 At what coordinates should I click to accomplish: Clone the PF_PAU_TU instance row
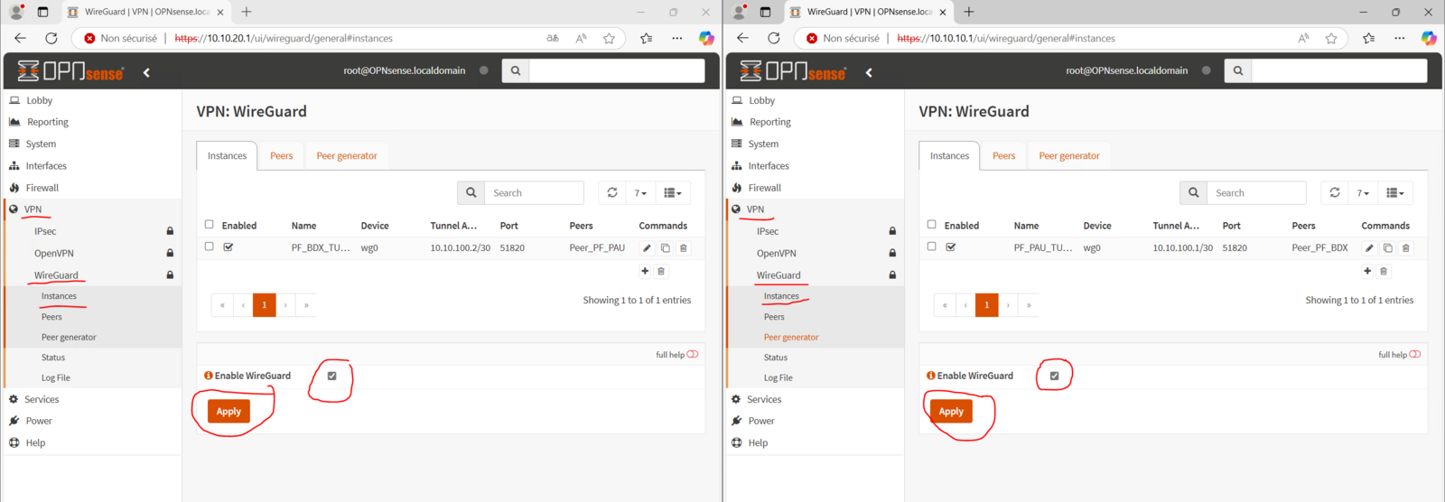[1388, 248]
